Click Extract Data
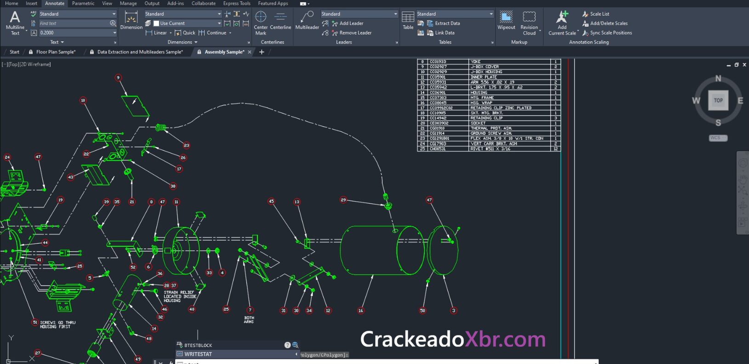 point(443,23)
